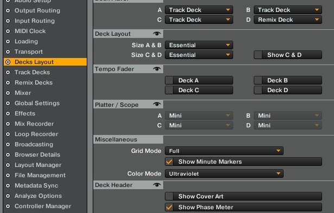Open the Grid Mode Full dropdown
Image resolution: width=334 pixels, height=213 pixels.
[x=224, y=151]
